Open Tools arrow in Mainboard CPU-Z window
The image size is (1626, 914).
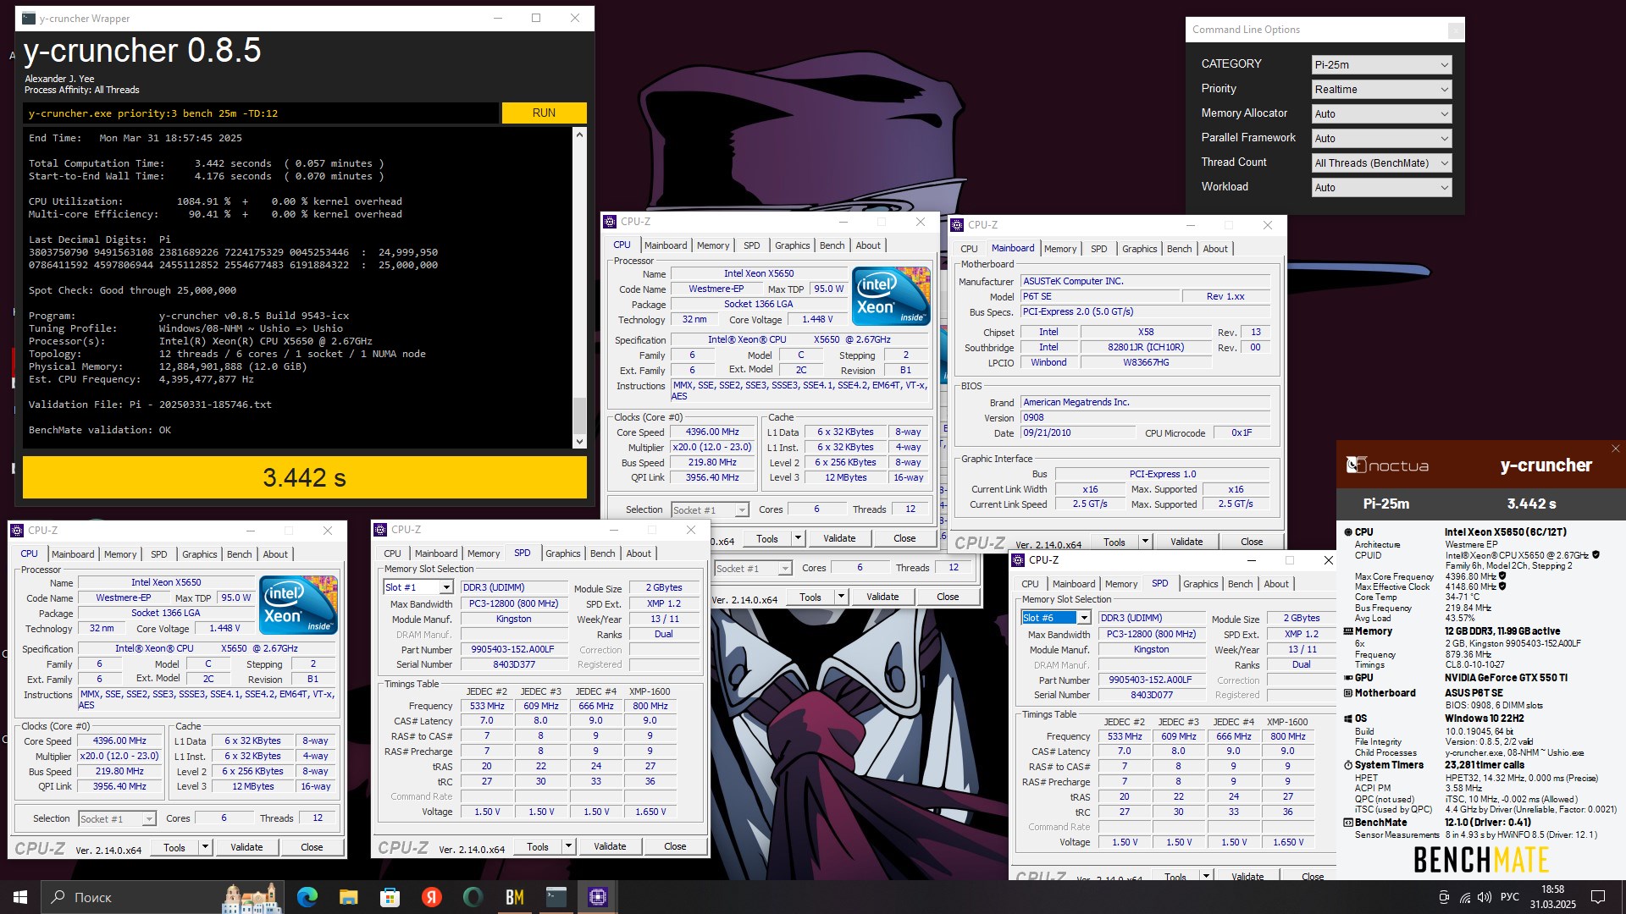pos(1144,542)
